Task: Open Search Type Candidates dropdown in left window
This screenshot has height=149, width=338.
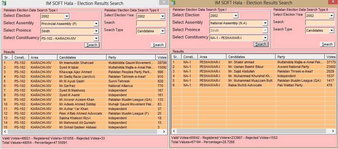Action: pos(162,31)
